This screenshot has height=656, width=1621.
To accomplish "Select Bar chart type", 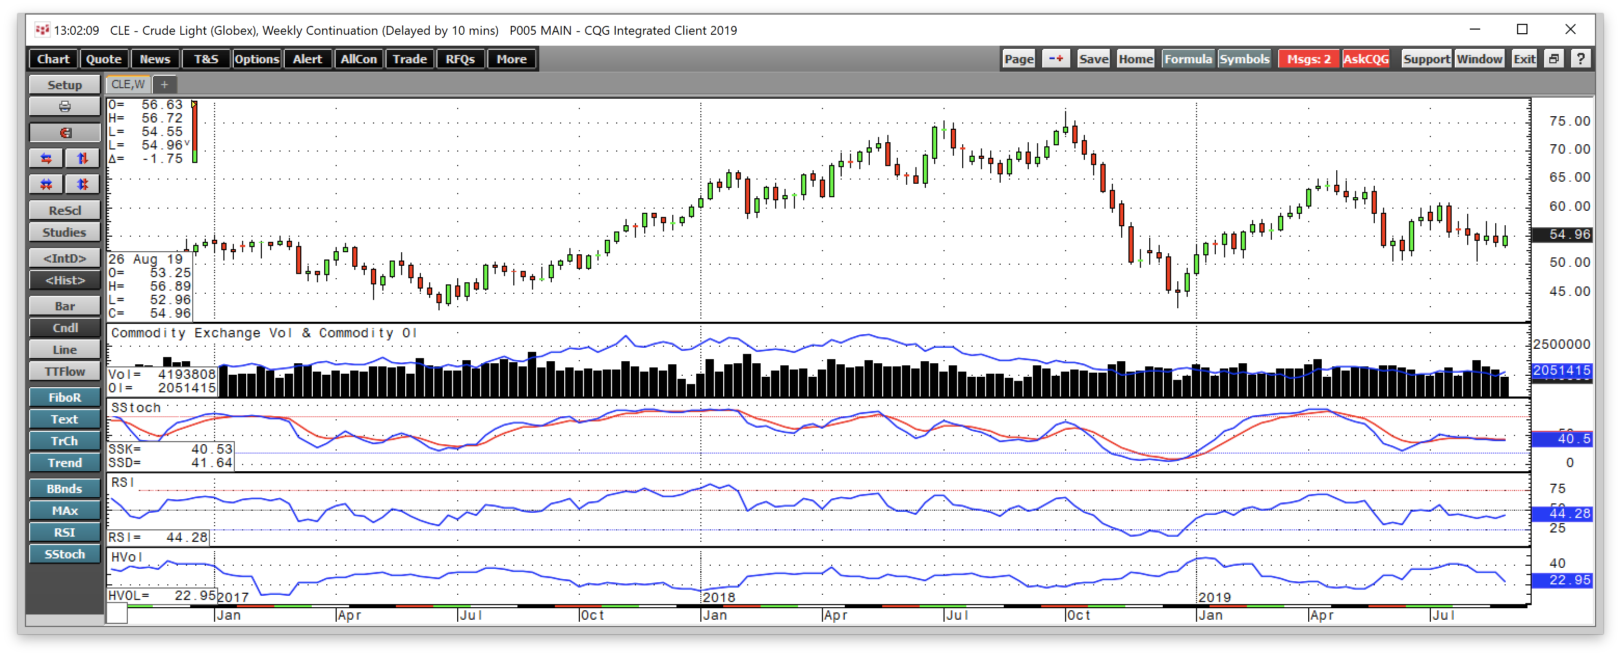I will click(x=65, y=306).
